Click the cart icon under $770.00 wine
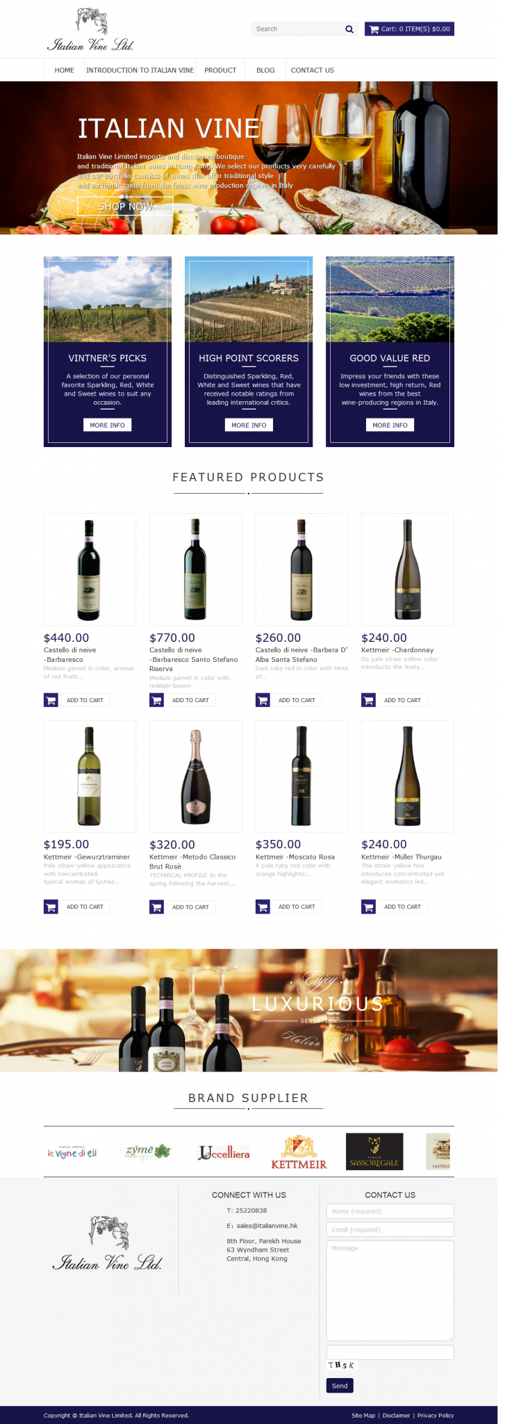 156,700
